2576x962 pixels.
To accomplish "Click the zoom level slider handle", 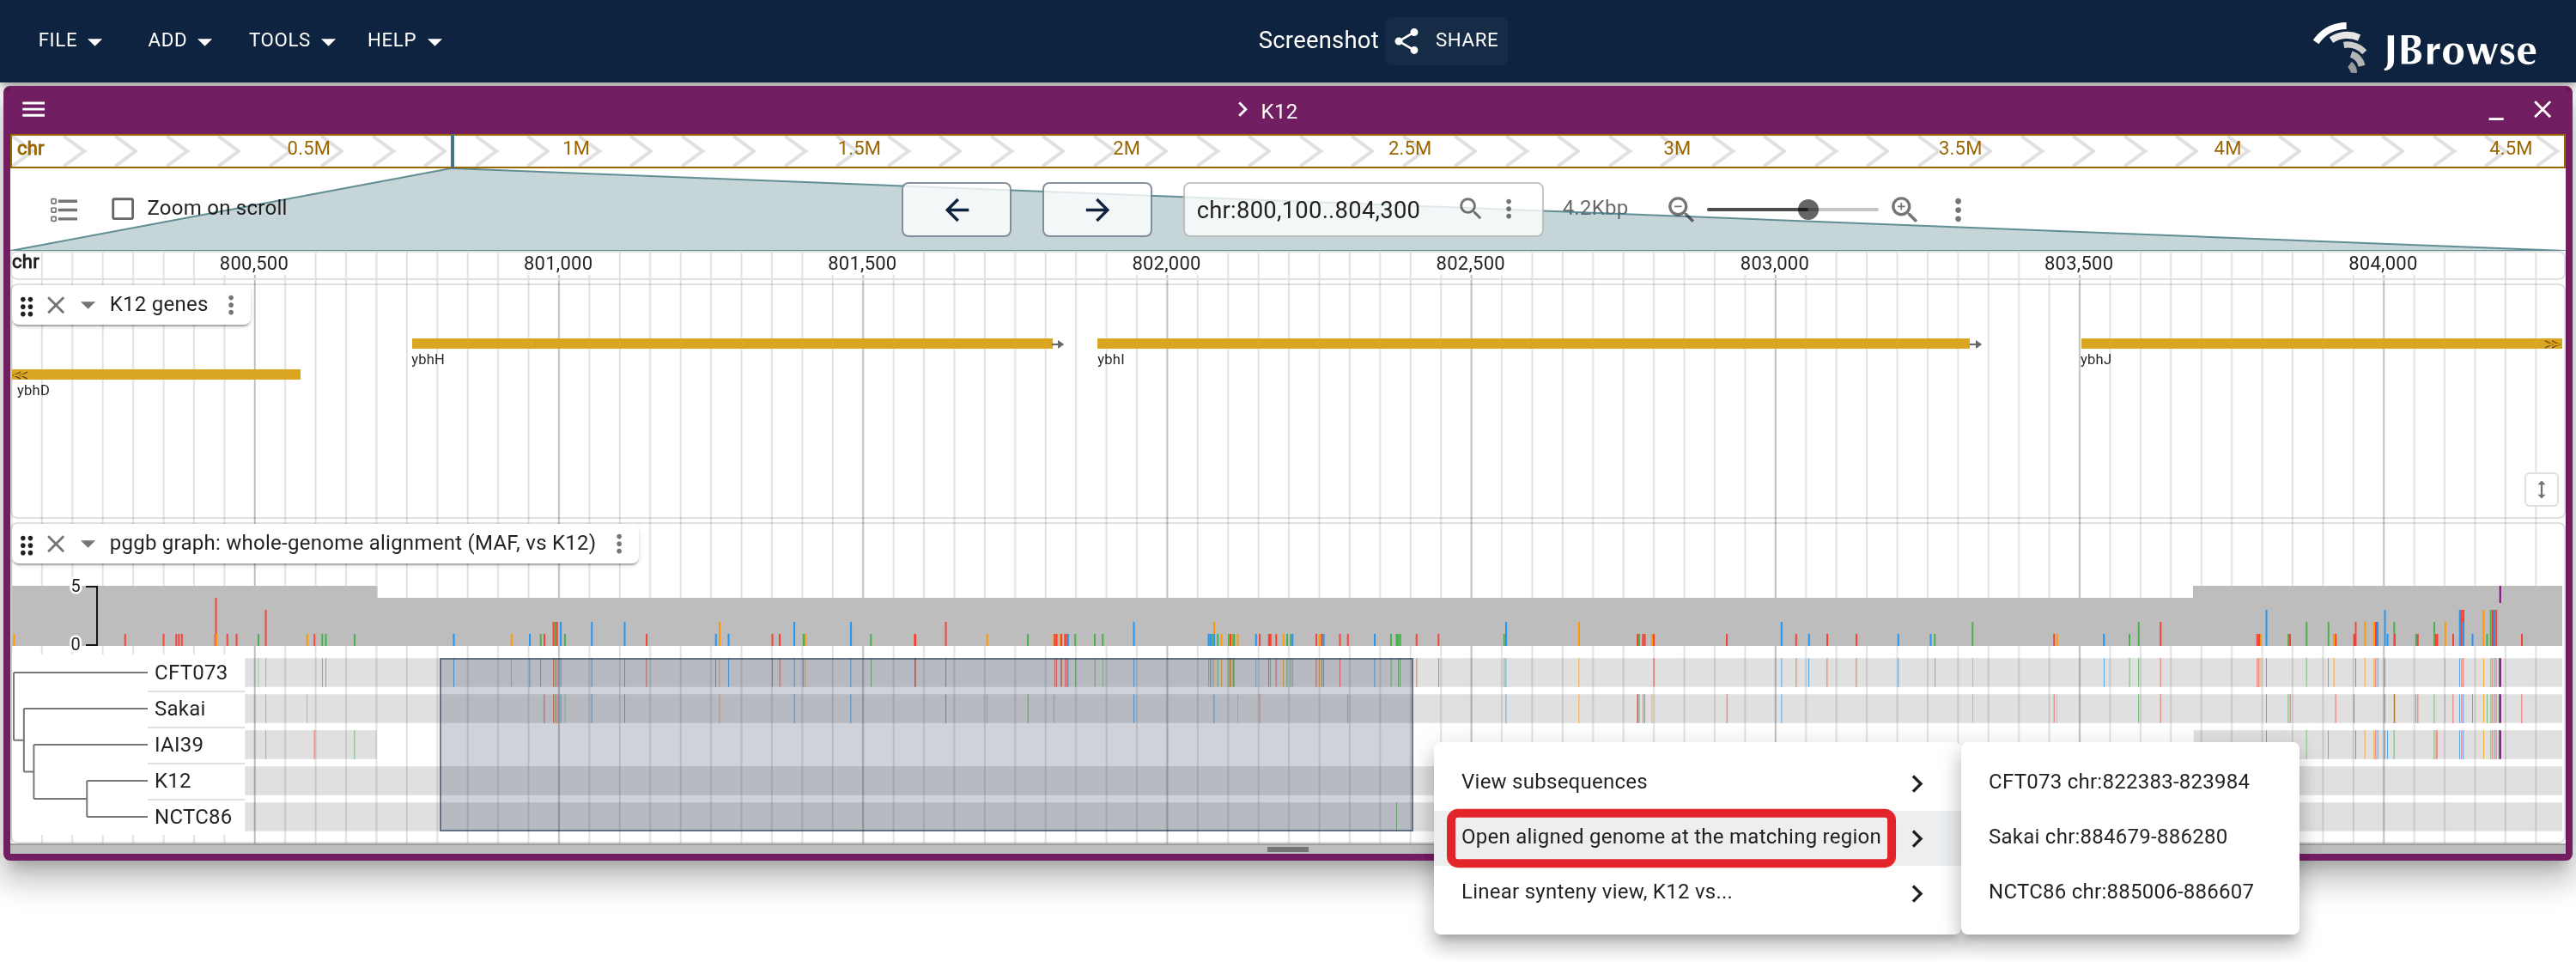I will 1807,209.
